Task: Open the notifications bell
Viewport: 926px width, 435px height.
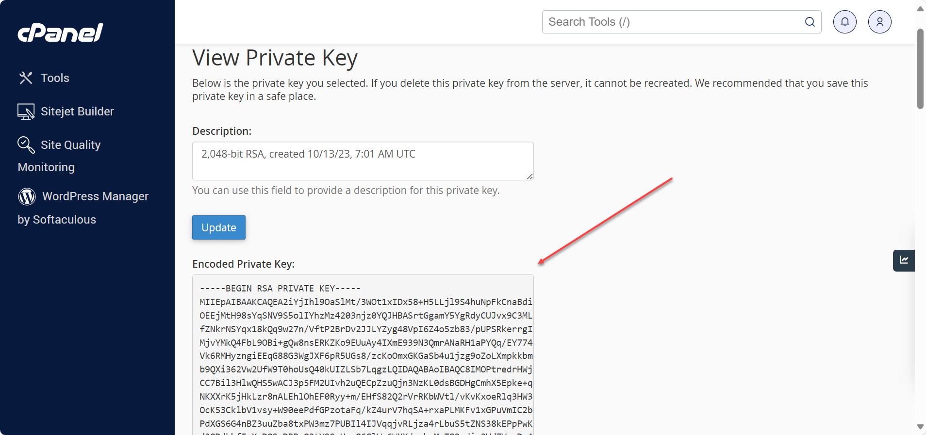Action: coord(844,21)
